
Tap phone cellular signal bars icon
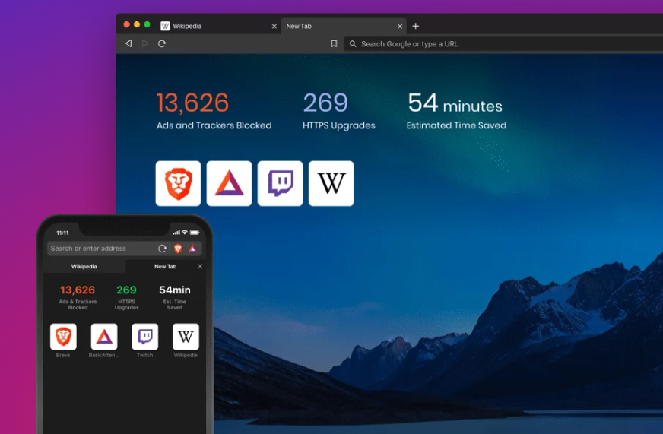point(176,233)
